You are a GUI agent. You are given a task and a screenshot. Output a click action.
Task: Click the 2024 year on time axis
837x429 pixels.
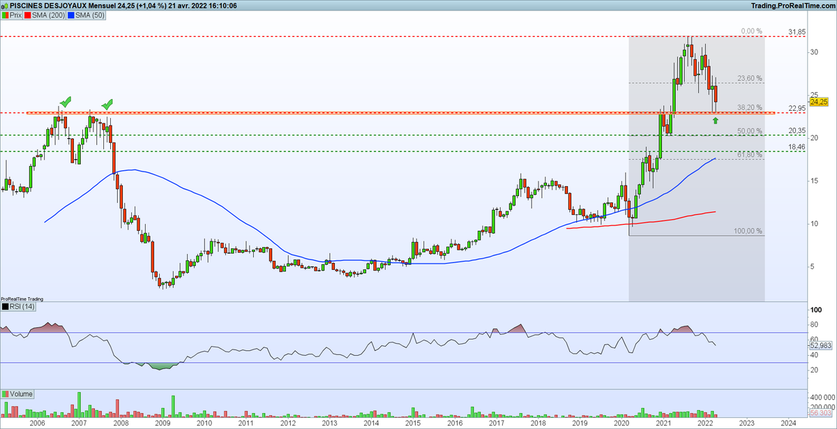788,423
